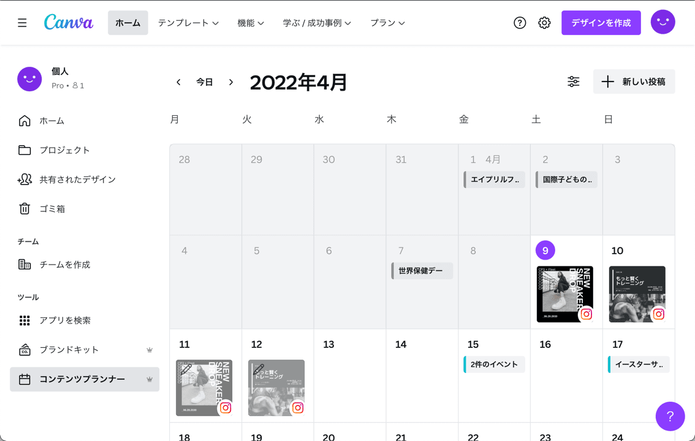
Task: Open the Trash (ゴミ箱)
Action: coord(52,208)
